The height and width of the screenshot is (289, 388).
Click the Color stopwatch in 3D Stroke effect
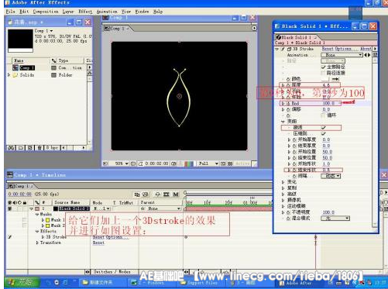tap(288, 79)
